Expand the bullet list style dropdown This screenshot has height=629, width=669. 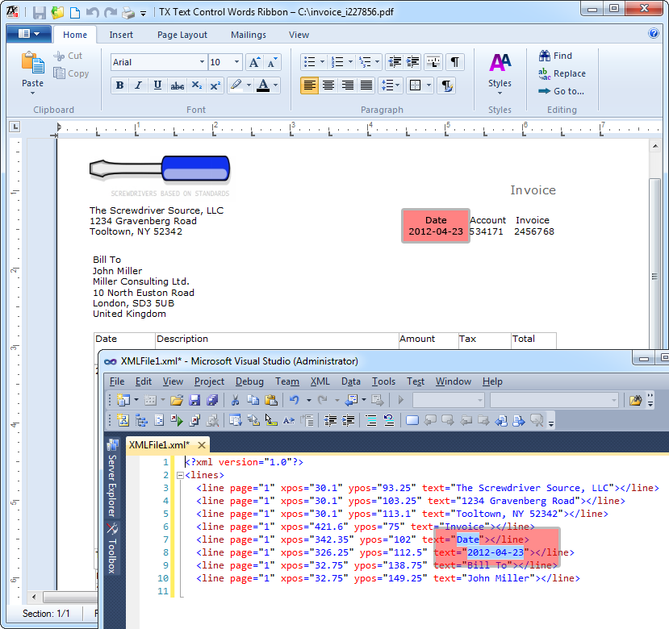pos(322,62)
